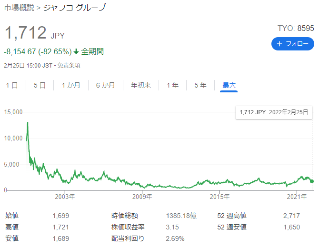Click the green down arrow change icon
319x248 pixels.
coord(76,51)
